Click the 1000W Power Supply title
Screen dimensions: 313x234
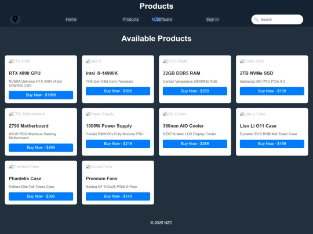click(x=109, y=126)
